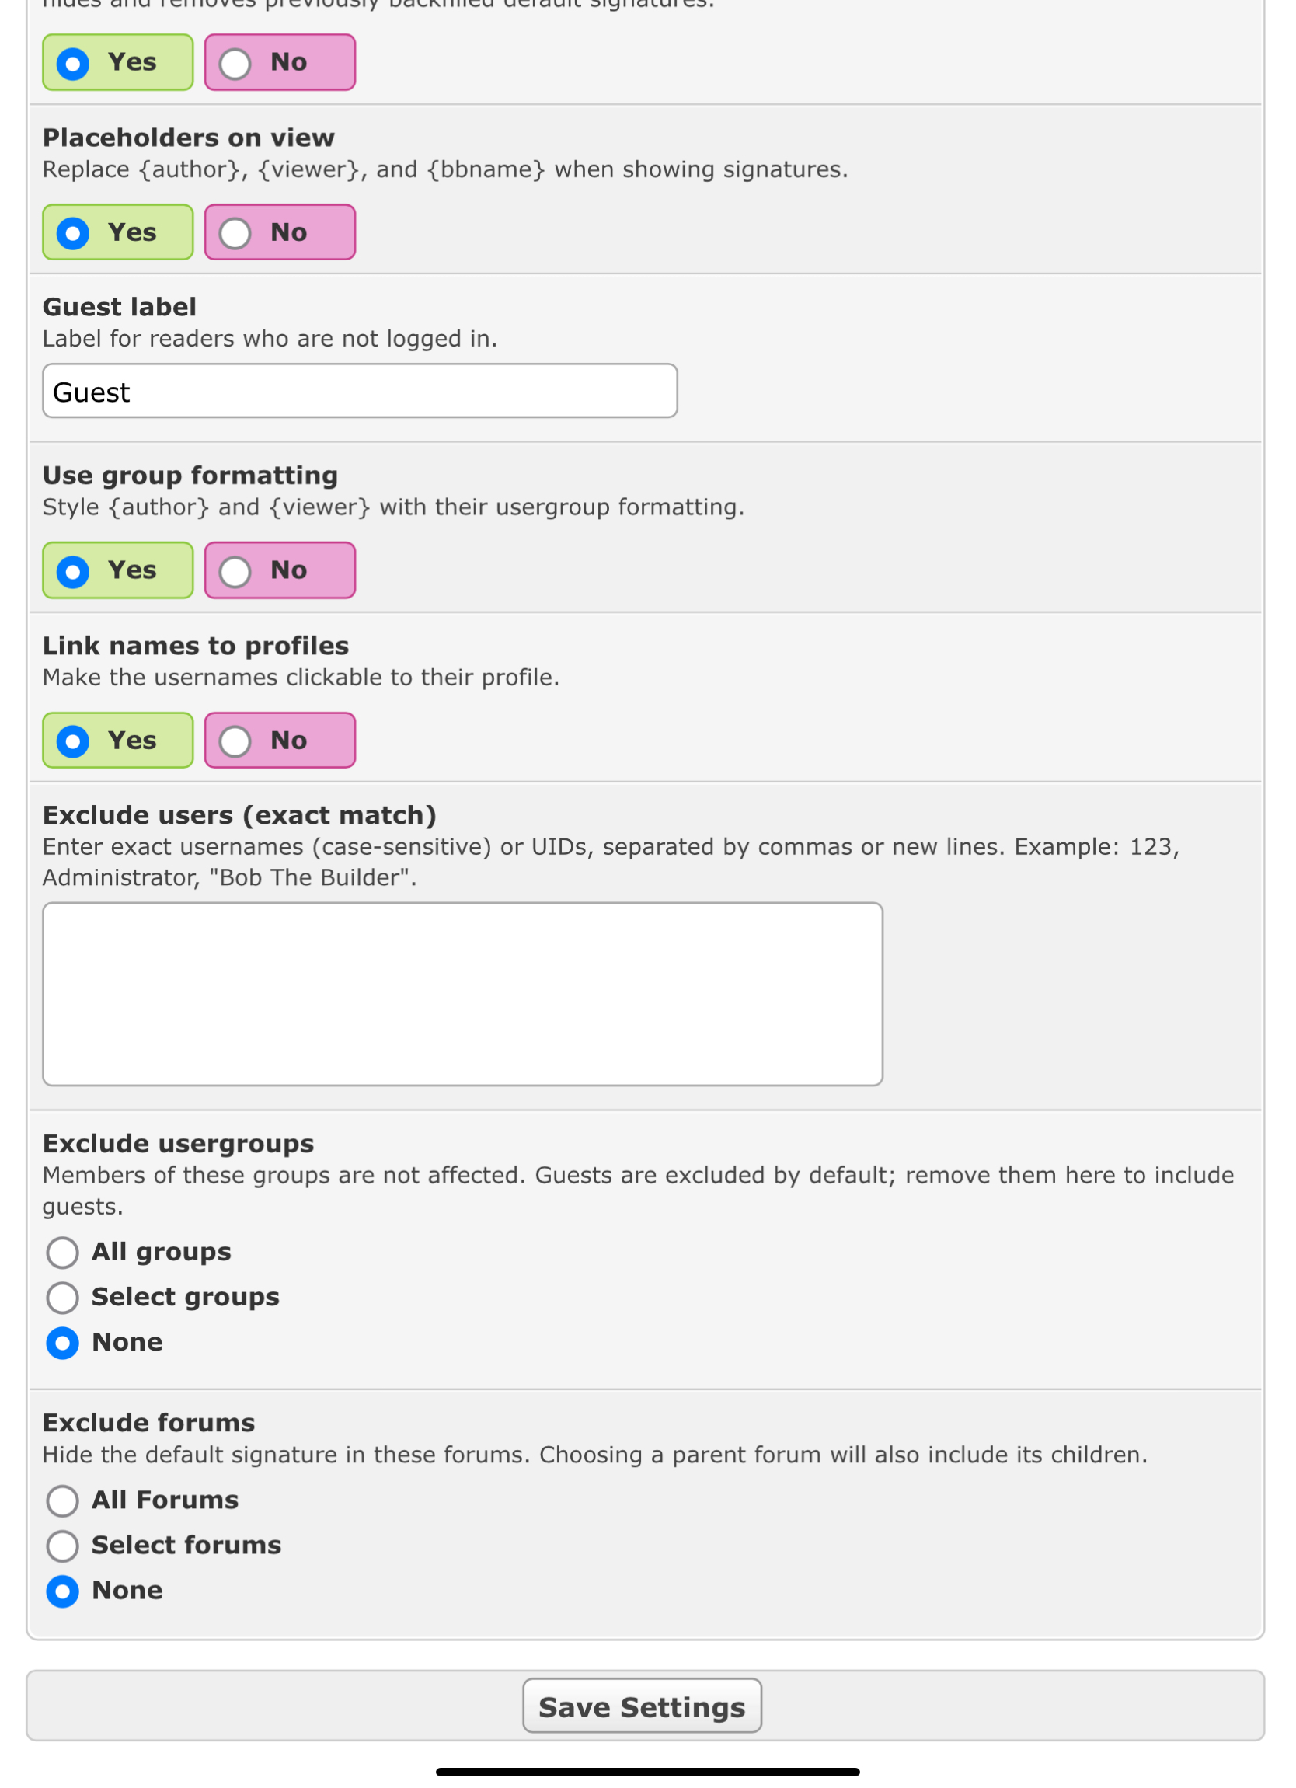Screen dimensions: 1296x1788
Task: Click the Exclude users textarea
Action: click(x=462, y=994)
